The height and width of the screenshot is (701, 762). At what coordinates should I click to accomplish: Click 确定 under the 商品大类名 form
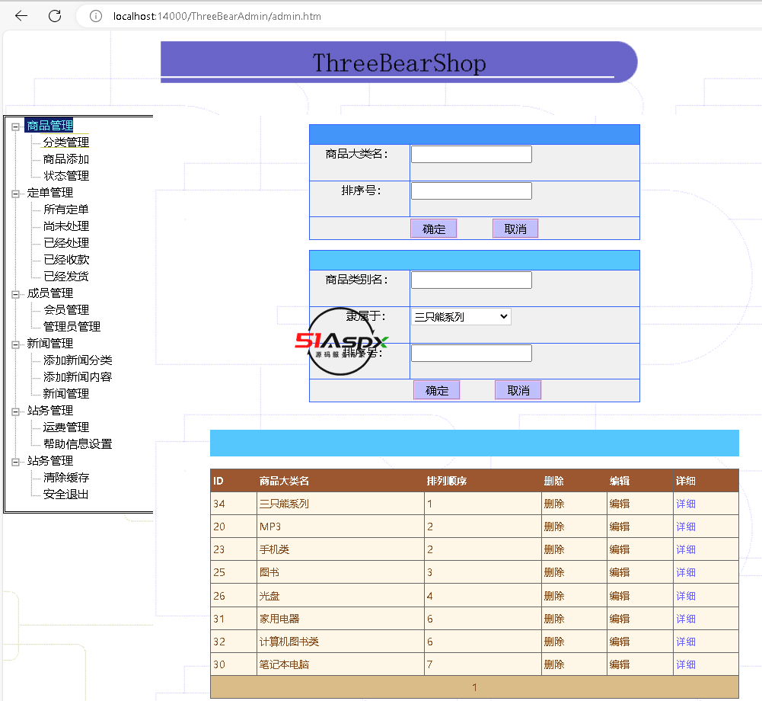point(433,229)
